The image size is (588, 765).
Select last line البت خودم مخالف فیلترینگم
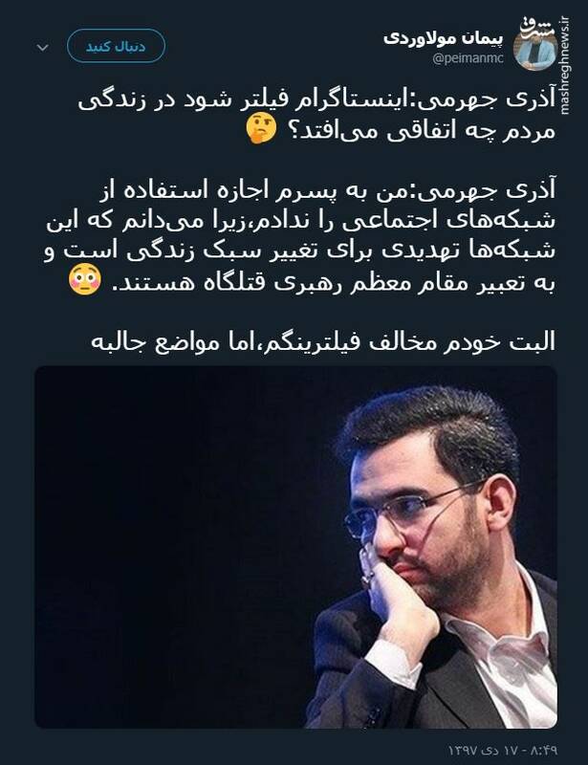323,341
